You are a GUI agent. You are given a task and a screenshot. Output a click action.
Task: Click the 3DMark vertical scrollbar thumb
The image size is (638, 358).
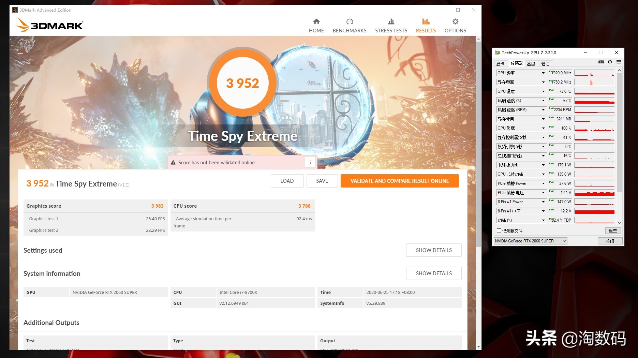478,145
